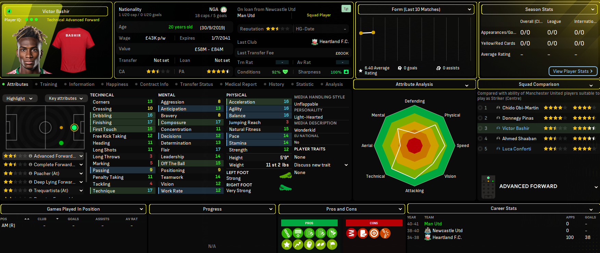Click the striker position dot on pitch

pyautogui.click(x=74, y=128)
